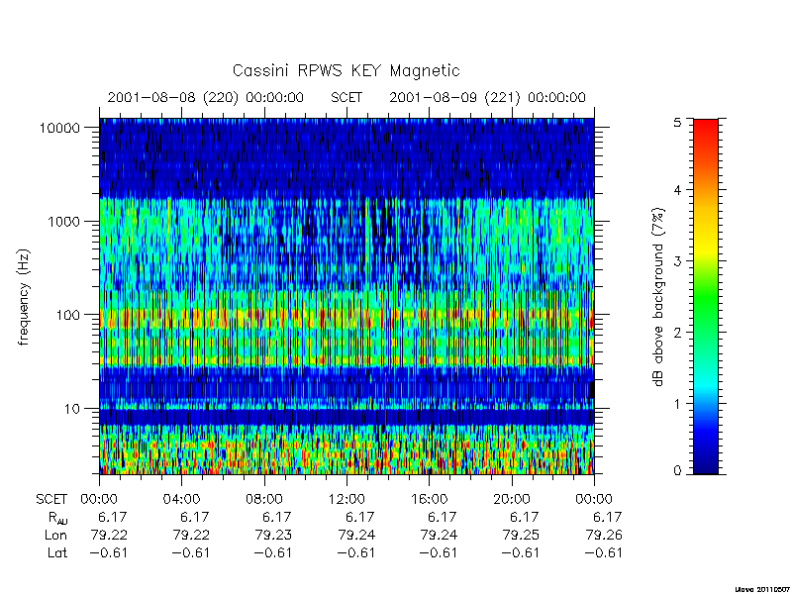Click the Lat row label
Viewport: 792px width, 594px height.
point(57,552)
